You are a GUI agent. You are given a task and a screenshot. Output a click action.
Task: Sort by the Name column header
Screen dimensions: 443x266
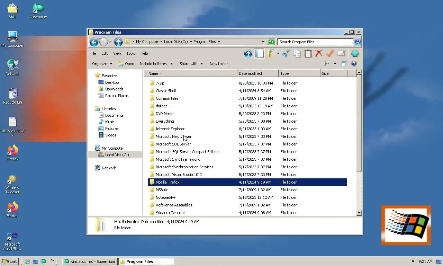tap(190, 73)
